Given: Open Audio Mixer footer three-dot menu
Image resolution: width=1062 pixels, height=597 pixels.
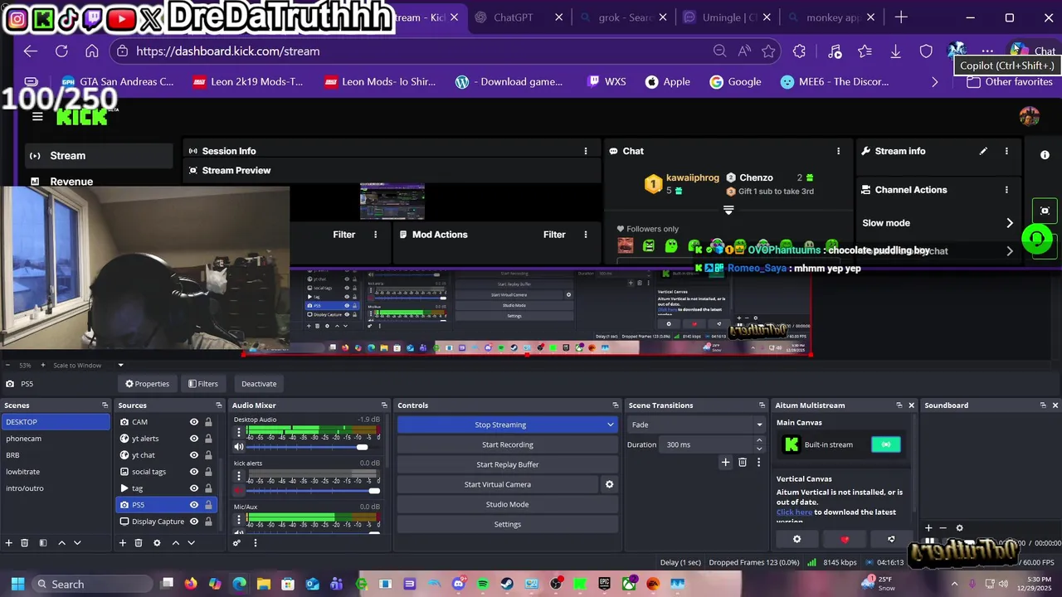Looking at the screenshot, I should coord(256,543).
